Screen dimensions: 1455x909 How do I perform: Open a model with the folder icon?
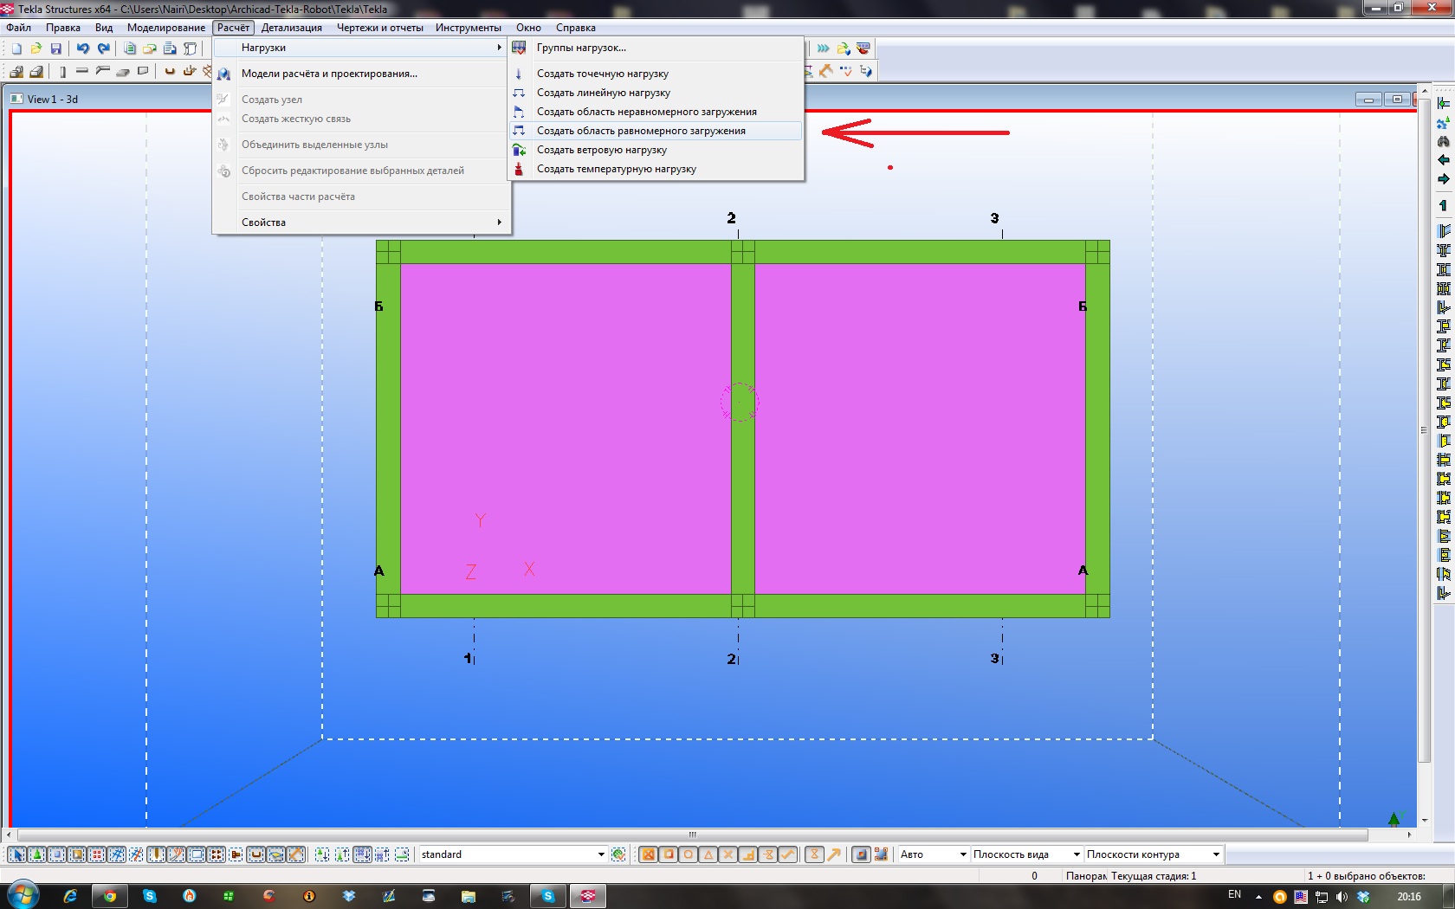pos(36,48)
